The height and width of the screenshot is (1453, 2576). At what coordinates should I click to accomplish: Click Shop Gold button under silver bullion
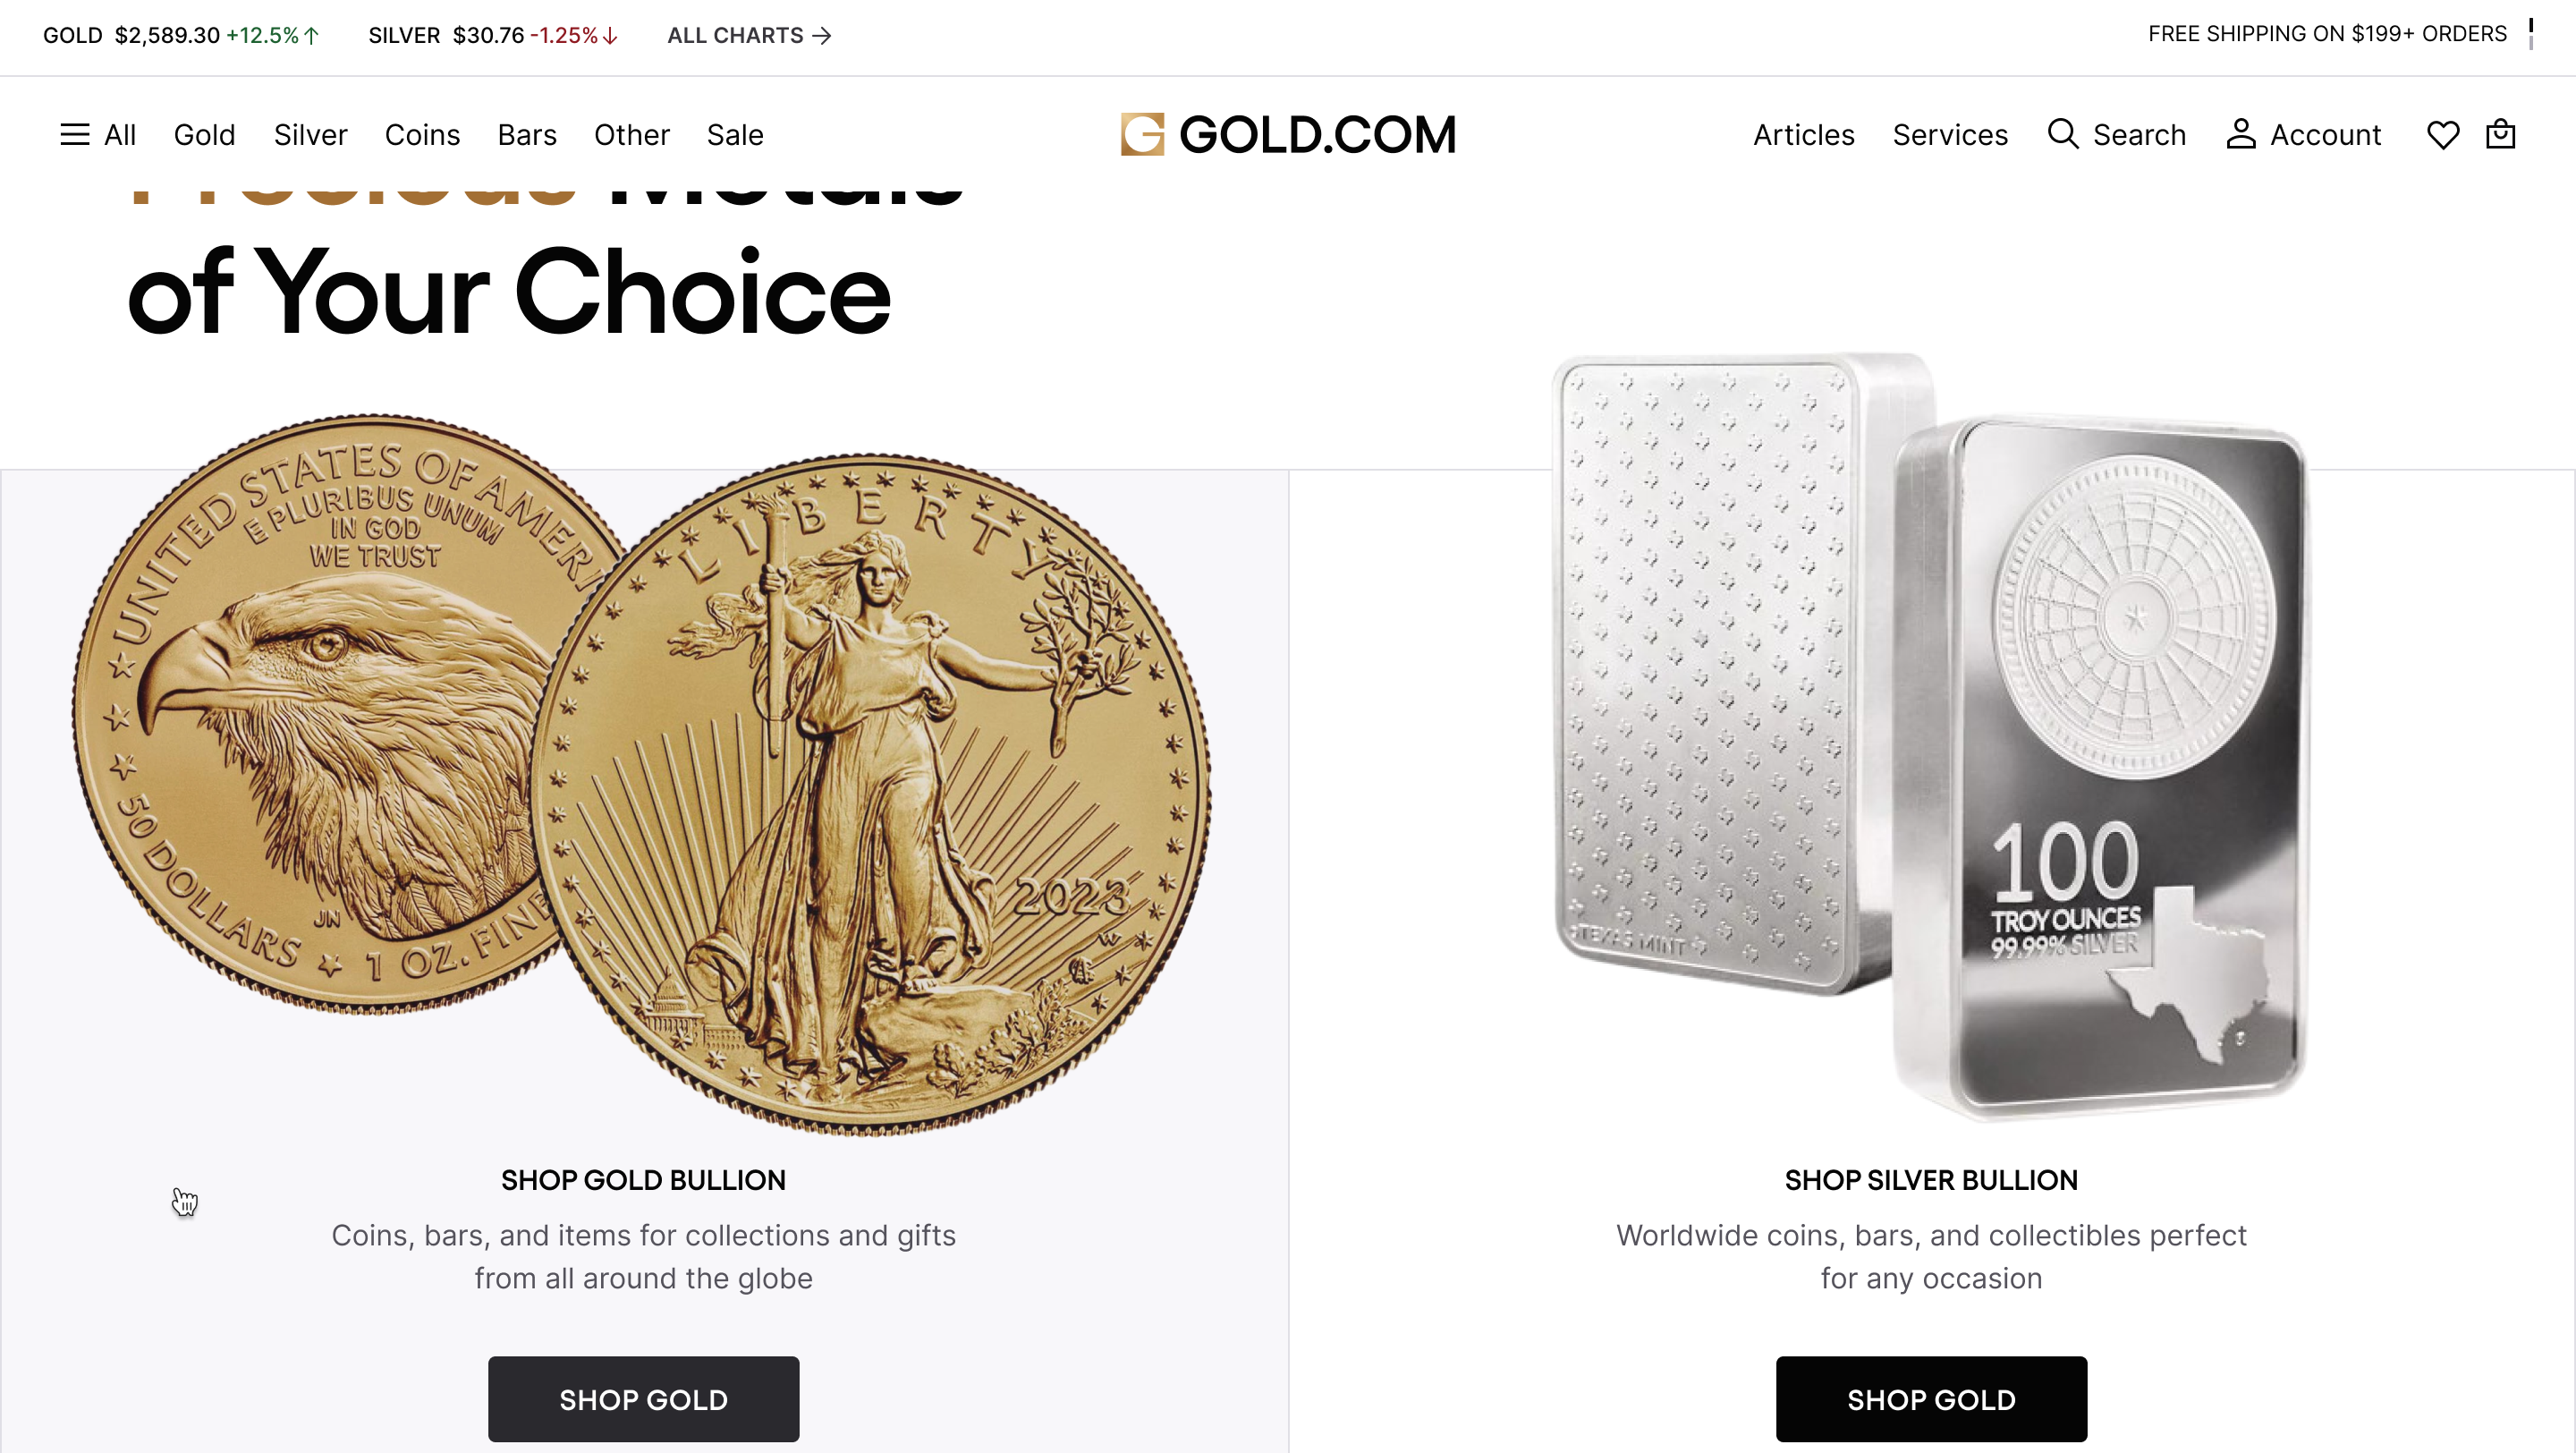(1930, 1399)
